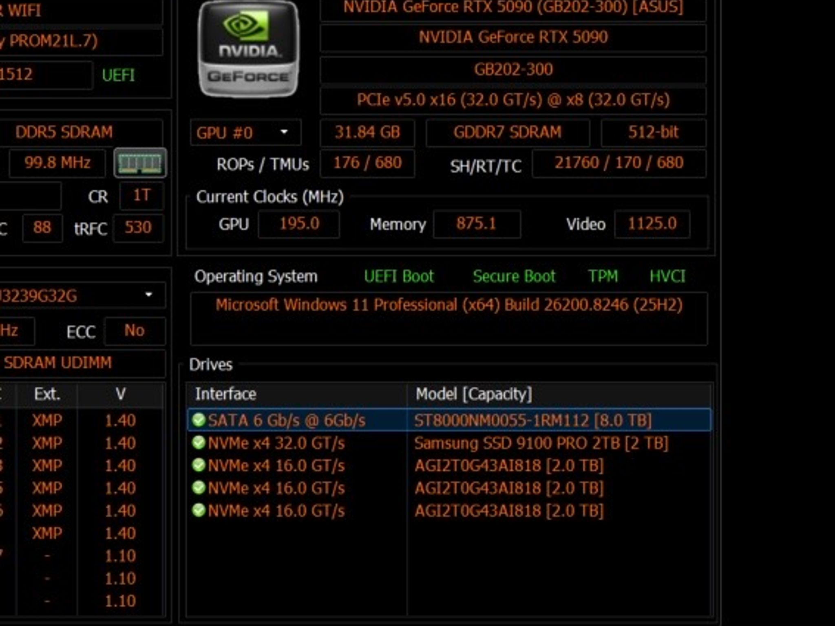Click the Model [Capacity] column header
The image size is (835, 626).
(x=559, y=394)
